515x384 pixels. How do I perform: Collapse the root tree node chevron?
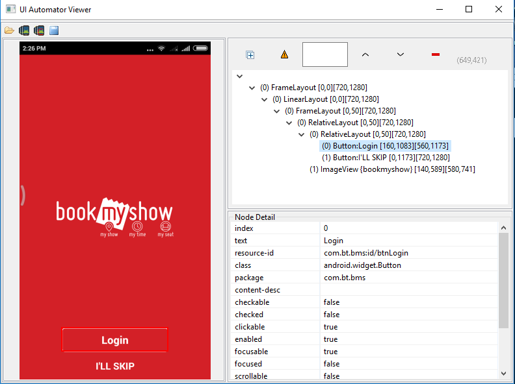(x=240, y=77)
